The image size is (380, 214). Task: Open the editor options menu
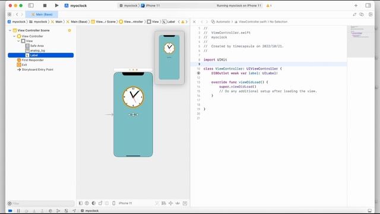(362, 14)
